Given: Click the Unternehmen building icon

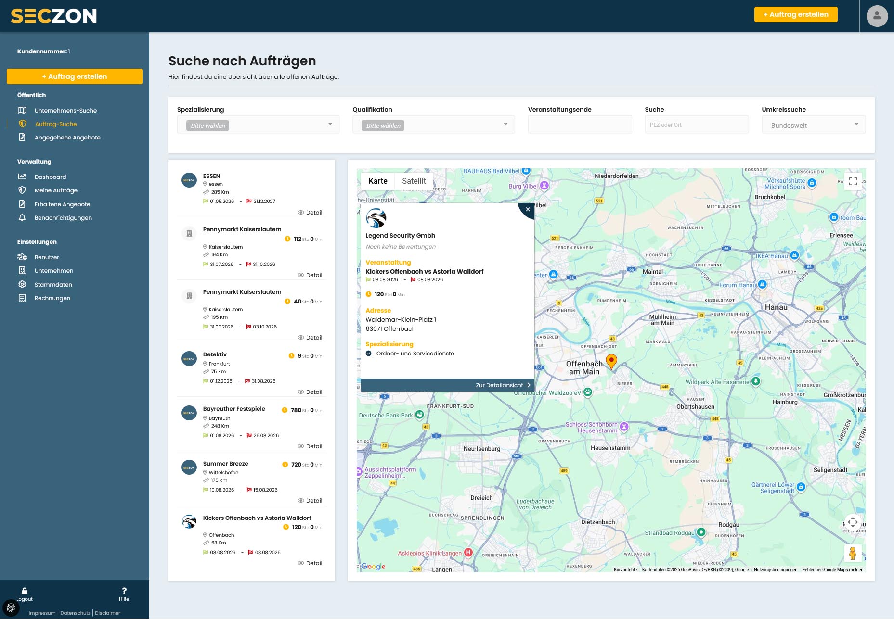Looking at the screenshot, I should pyautogui.click(x=22, y=270).
